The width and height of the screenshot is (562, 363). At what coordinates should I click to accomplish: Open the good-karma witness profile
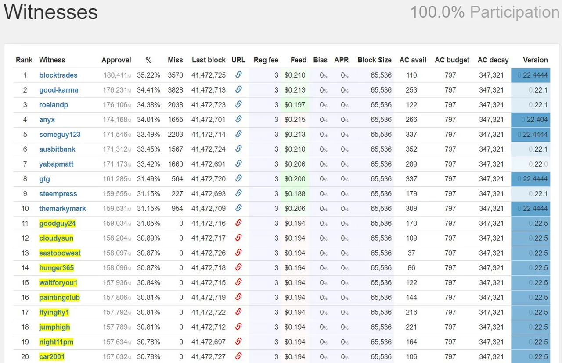[x=59, y=90]
